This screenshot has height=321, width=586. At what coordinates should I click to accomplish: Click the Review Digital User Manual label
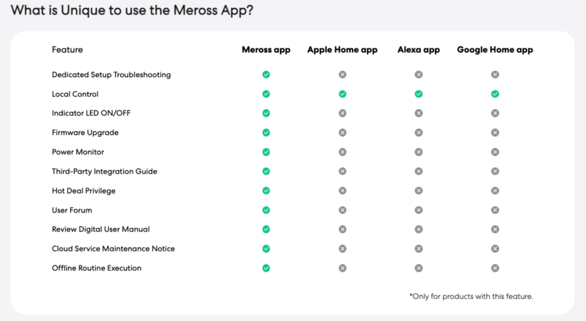[x=100, y=229]
